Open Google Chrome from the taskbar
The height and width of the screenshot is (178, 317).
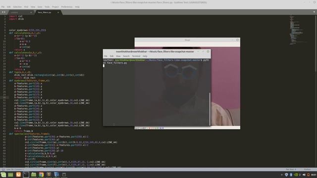click(41, 175)
